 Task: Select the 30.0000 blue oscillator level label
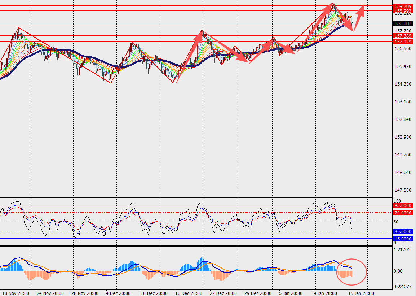coord(403,232)
